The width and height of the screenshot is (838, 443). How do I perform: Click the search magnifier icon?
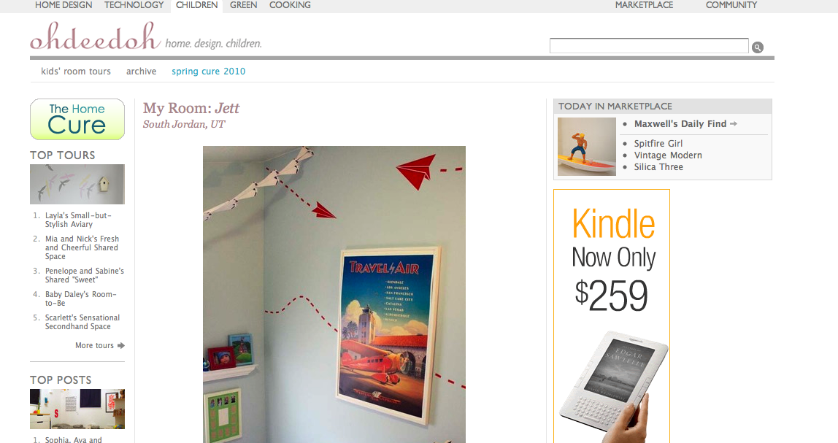pyautogui.click(x=757, y=47)
